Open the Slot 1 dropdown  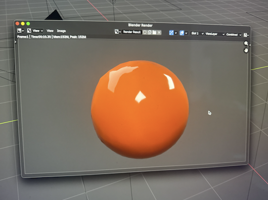pyautogui.click(x=197, y=33)
